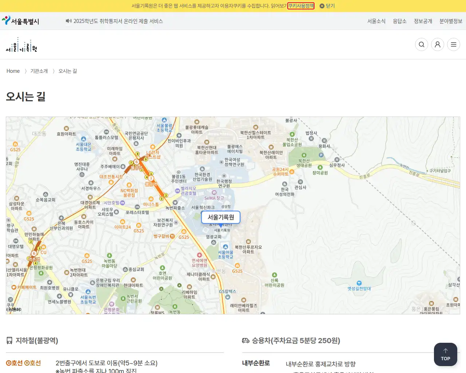The width and height of the screenshot is (466, 373).
Task: Open the user login icon
Action: click(438, 44)
